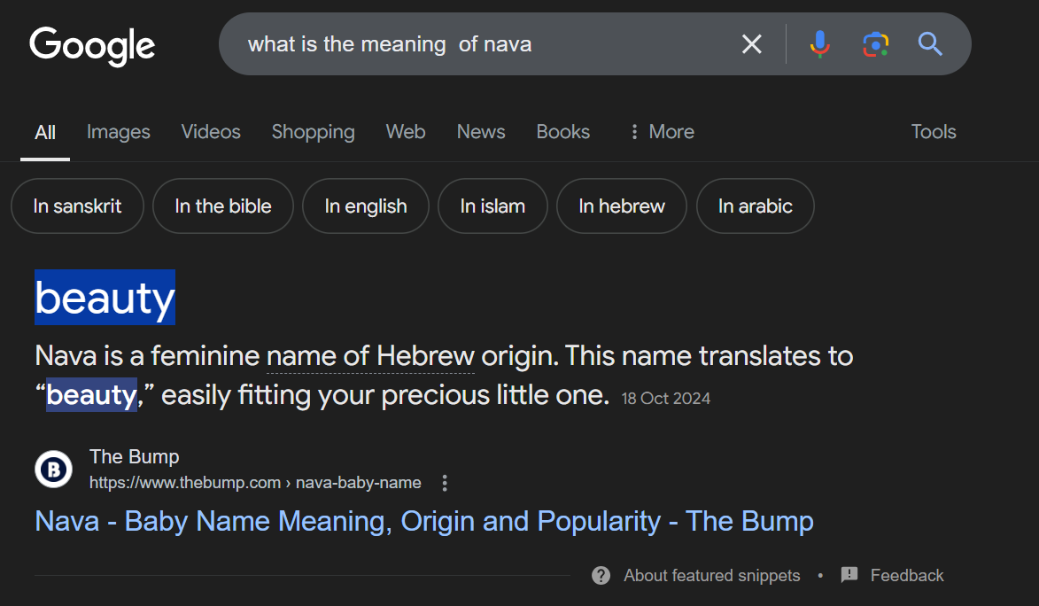
Task: Expand the More search categories menu
Action: pyautogui.click(x=661, y=132)
